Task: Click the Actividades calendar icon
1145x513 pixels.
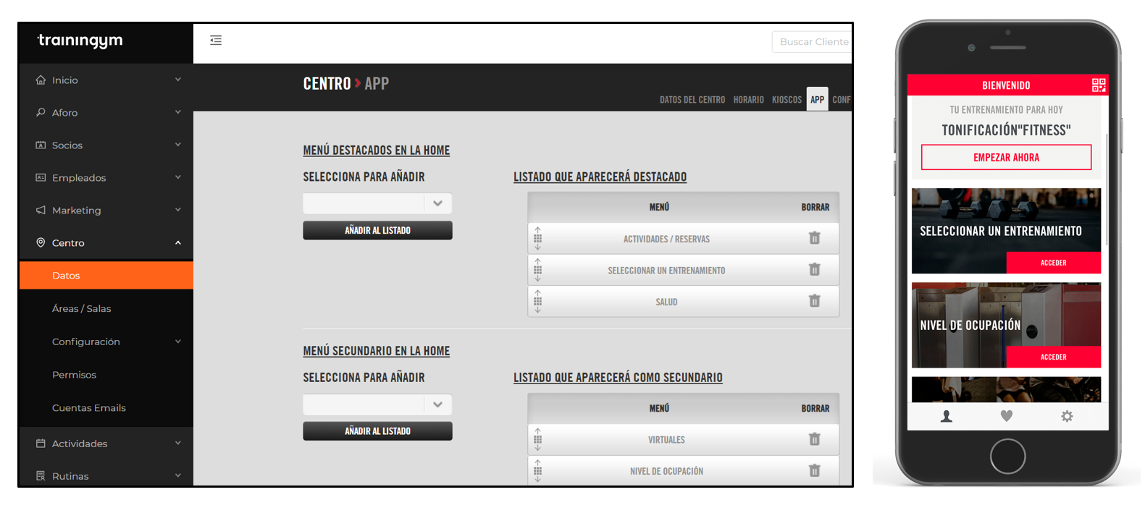Action: 41,443
